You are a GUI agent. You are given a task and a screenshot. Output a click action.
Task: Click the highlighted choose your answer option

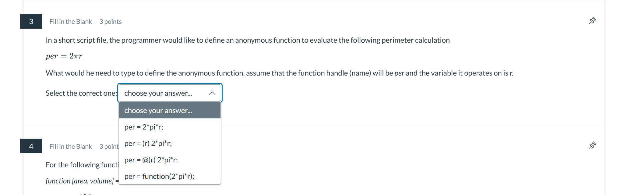click(158, 110)
